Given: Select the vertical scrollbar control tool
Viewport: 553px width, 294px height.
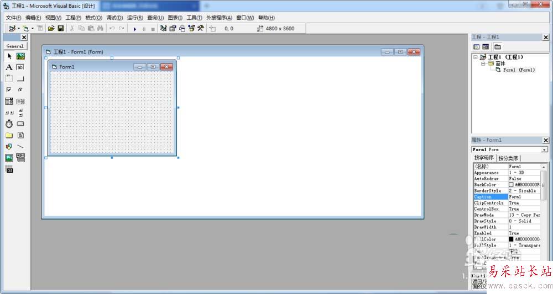Looking at the screenshot, I should pos(20,113).
